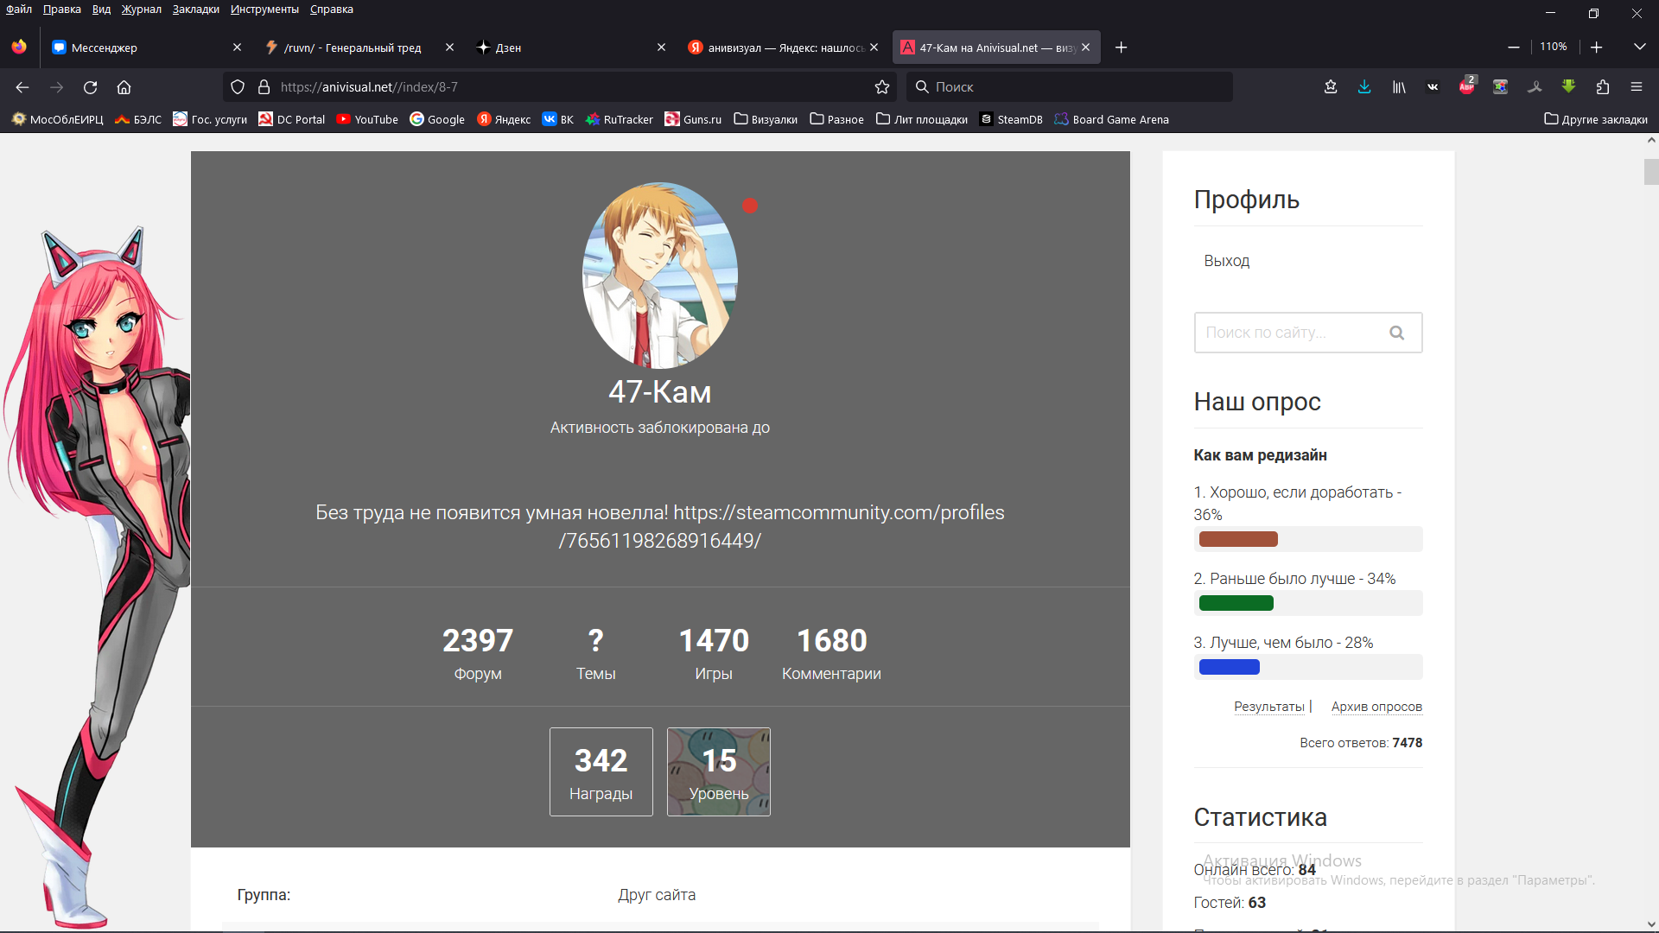Viewport: 1659px width, 933px height.
Task: Open the Архив опросов link
Action: point(1376,707)
